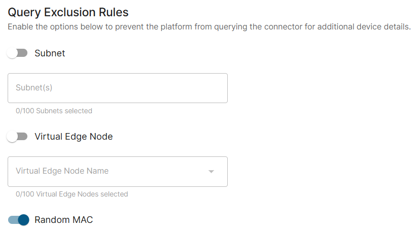The image size is (417, 229).
Task: Click the gray track of the Subnet switch
Action: 22,53
